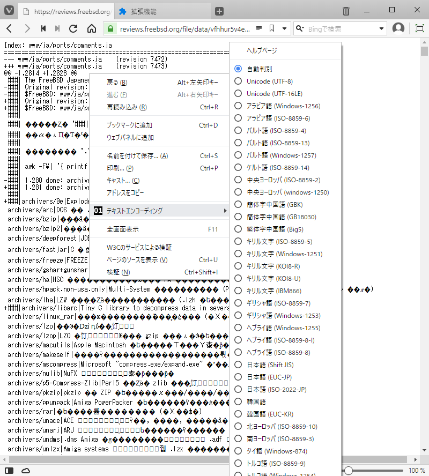Choose ブックマークに追加 from context menu
Screen dimensions: 429x476
tap(159, 125)
